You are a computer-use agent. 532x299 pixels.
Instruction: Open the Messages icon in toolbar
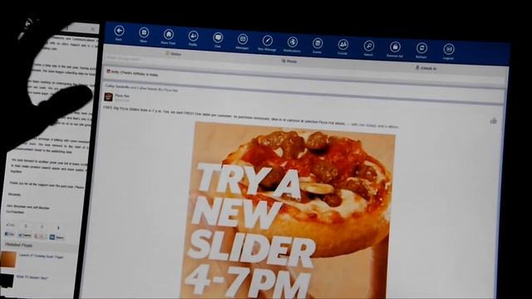coord(243,39)
